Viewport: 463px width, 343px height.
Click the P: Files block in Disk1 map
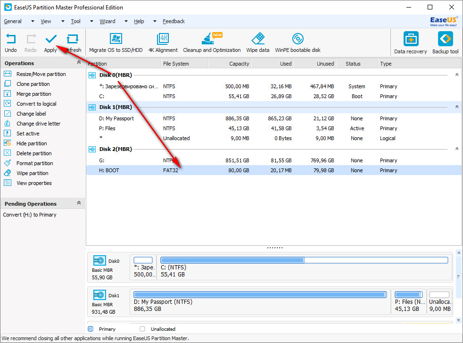(x=409, y=301)
